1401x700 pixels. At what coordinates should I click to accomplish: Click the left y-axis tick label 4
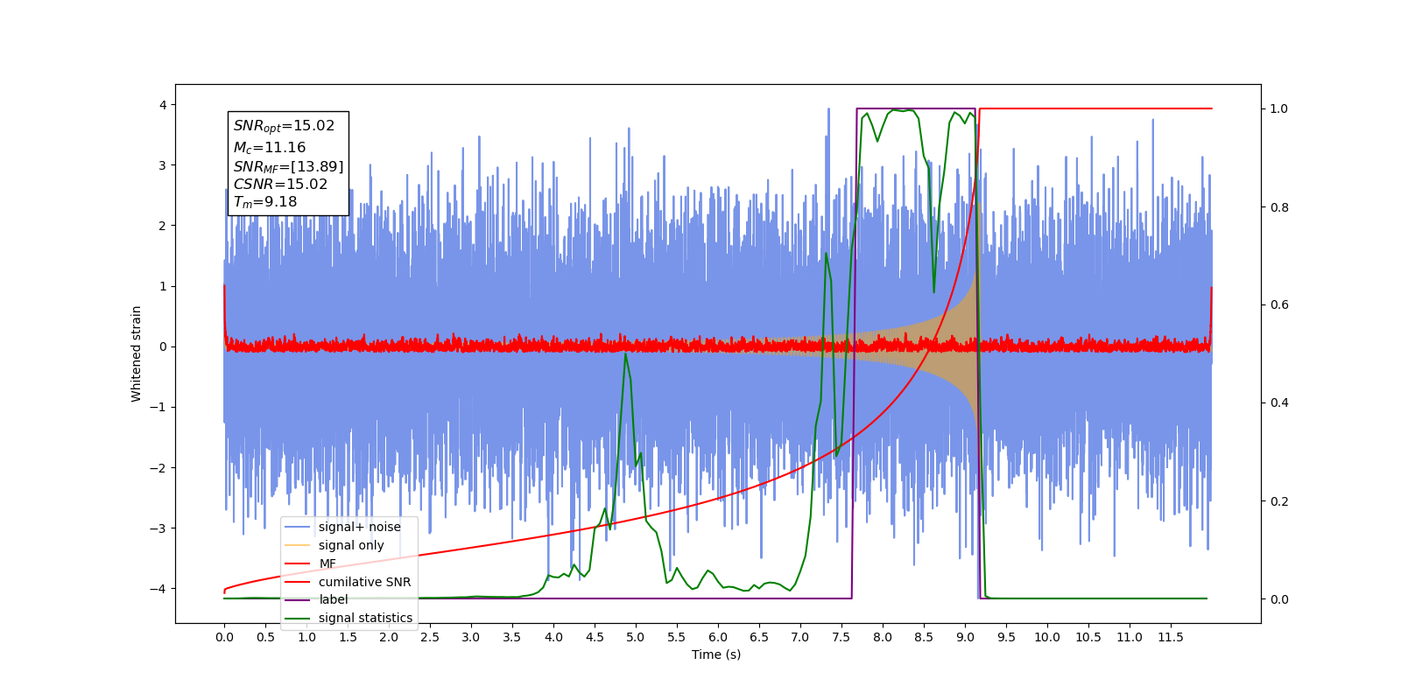(162, 105)
